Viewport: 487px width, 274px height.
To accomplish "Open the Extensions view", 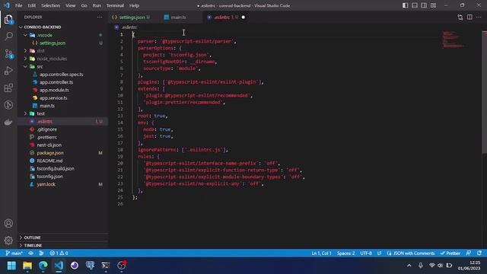I will pos(8,88).
